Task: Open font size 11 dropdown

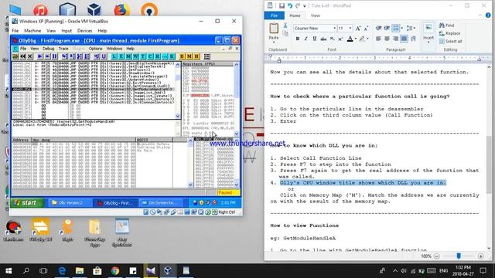Action: pos(350,28)
